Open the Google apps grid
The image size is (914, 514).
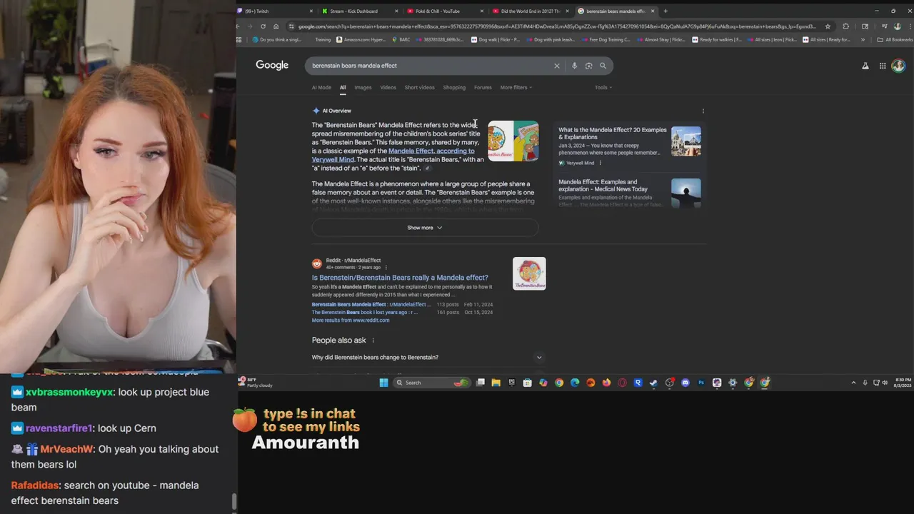(883, 66)
